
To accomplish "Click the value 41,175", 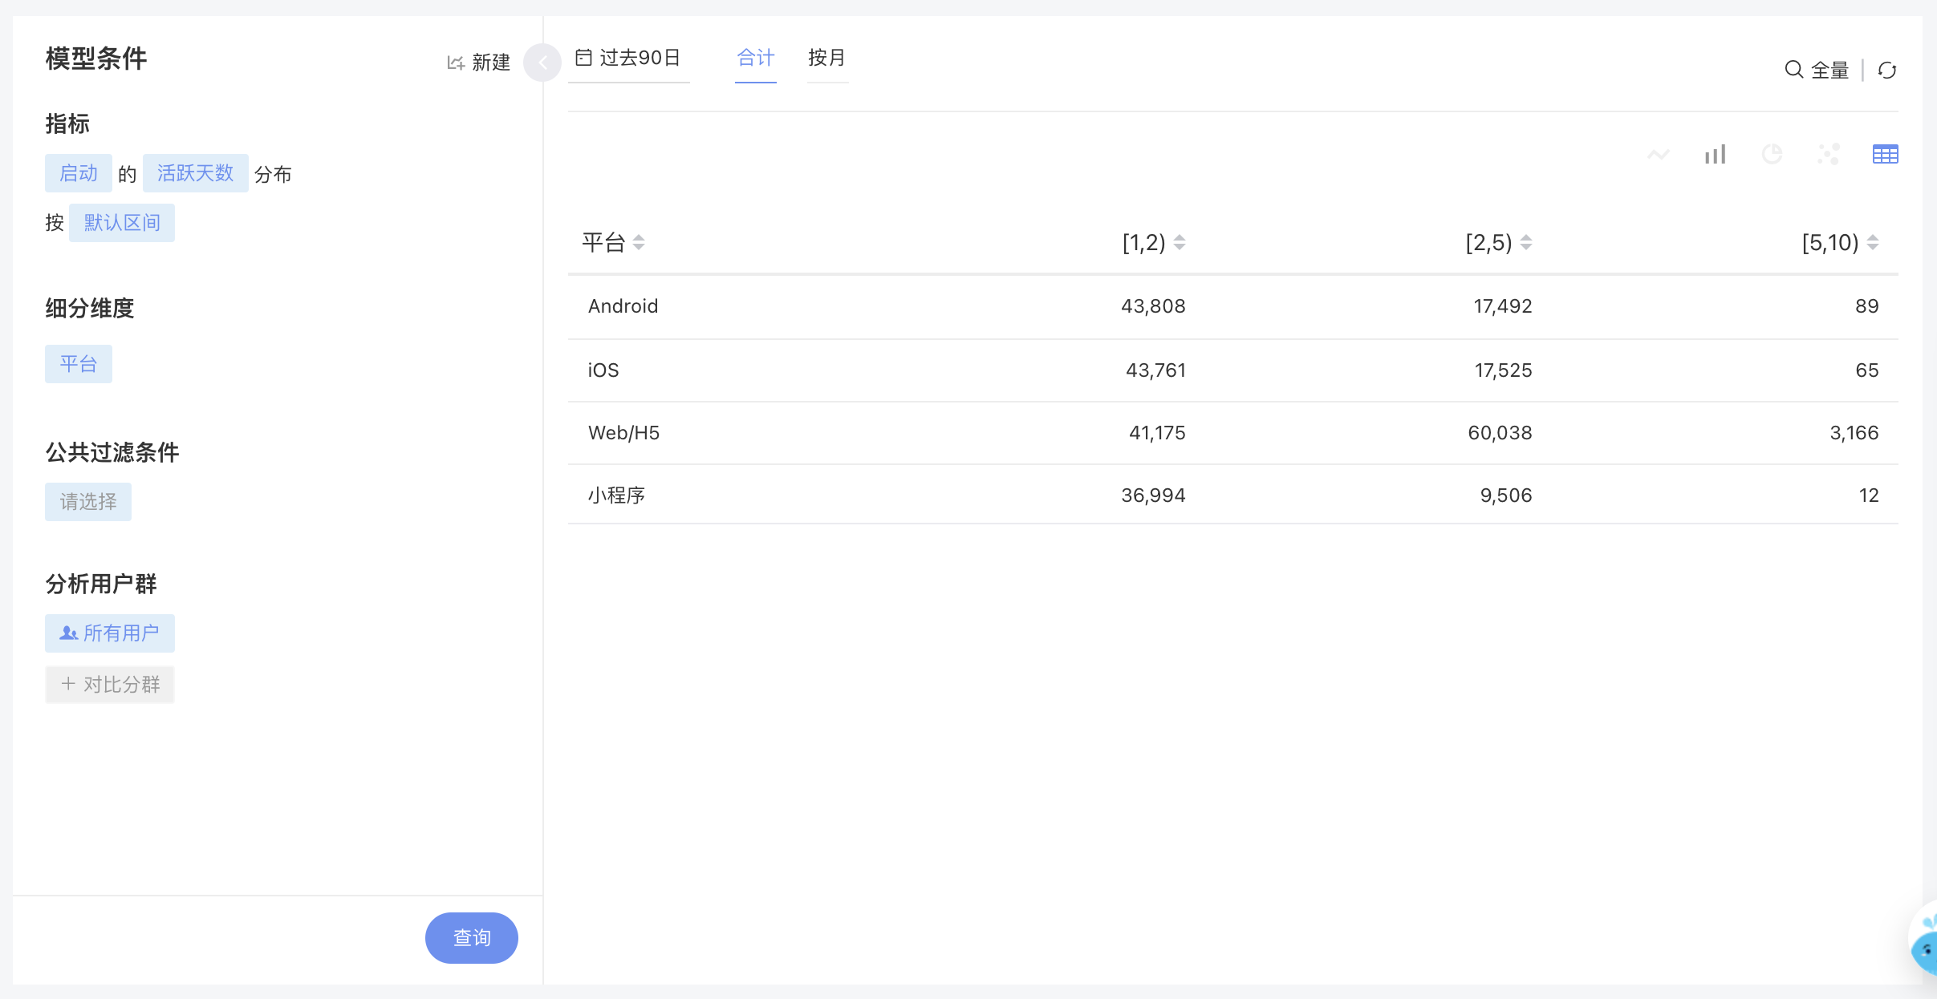I will pos(1157,433).
